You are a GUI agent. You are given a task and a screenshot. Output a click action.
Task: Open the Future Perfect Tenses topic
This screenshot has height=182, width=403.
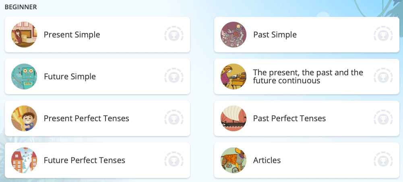click(x=85, y=160)
